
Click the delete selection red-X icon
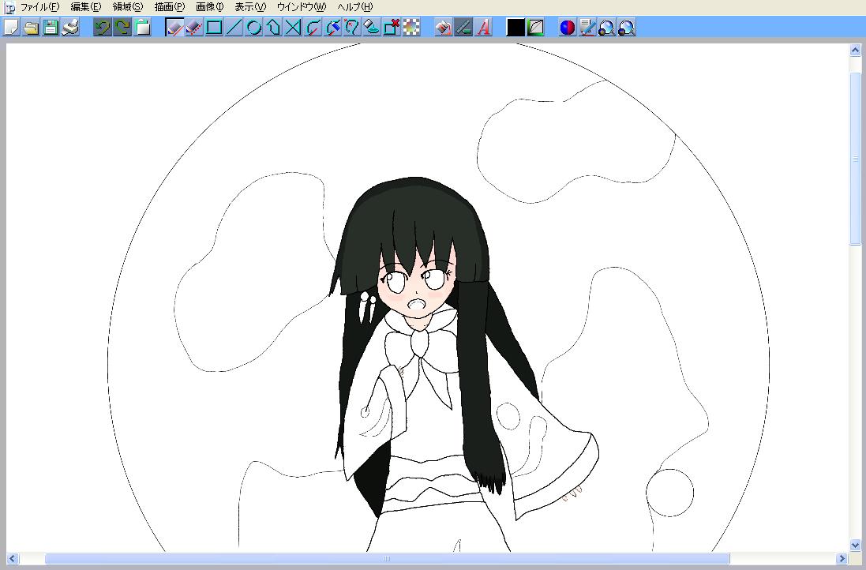click(392, 27)
